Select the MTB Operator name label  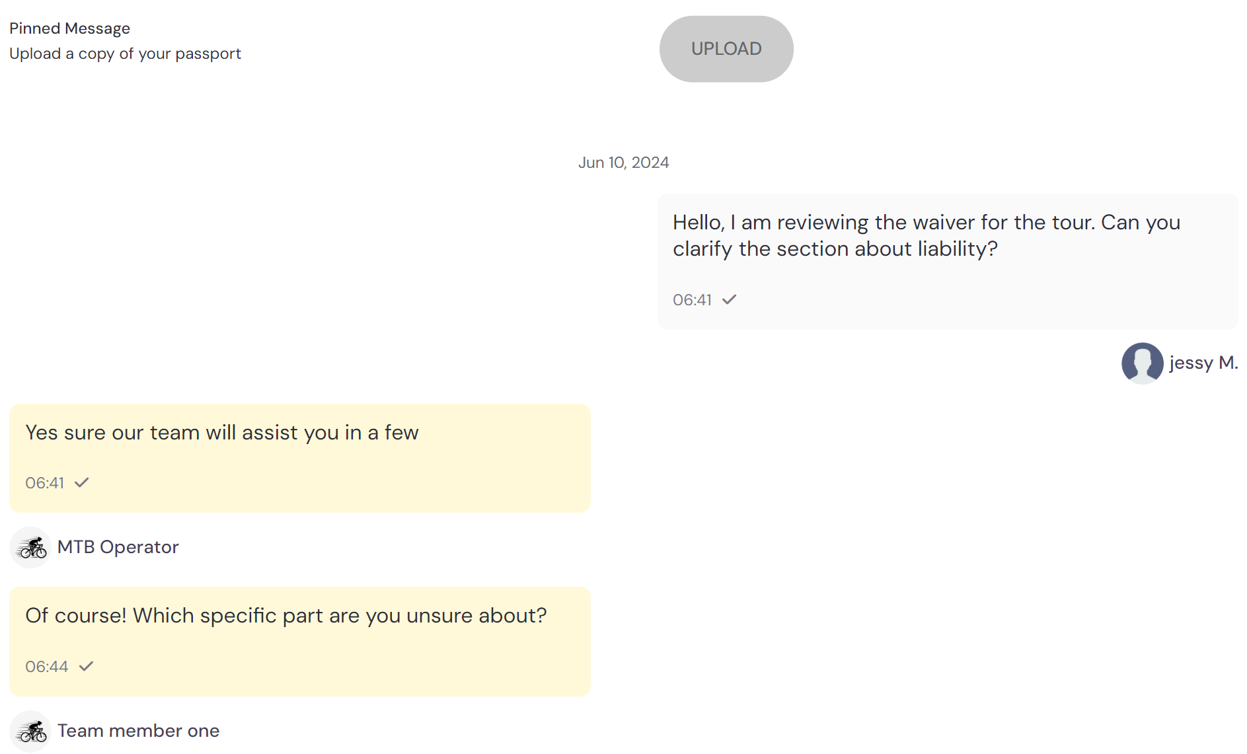point(118,547)
